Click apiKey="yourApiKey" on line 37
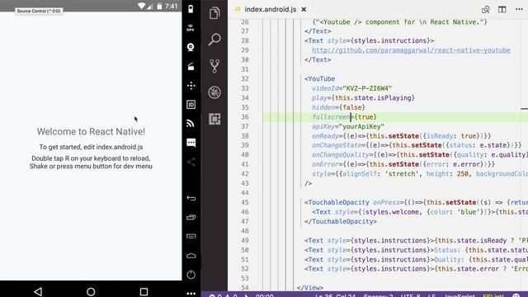This screenshot has height=297, width=528. [348, 126]
